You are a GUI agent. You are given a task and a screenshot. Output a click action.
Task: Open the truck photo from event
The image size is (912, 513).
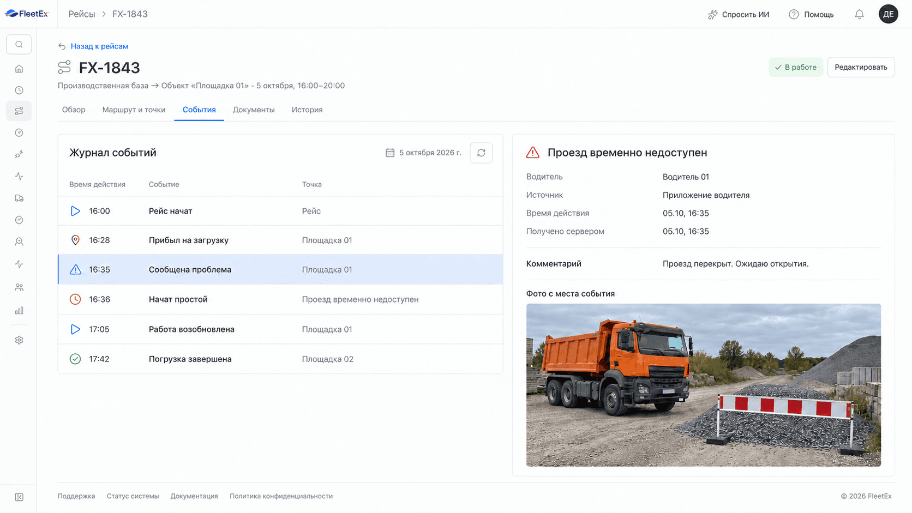point(704,385)
